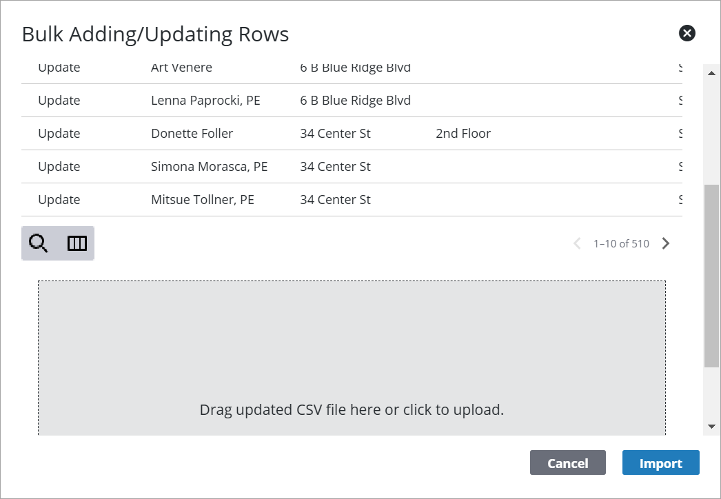
Task: Go to the next page of rows
Action: (665, 243)
